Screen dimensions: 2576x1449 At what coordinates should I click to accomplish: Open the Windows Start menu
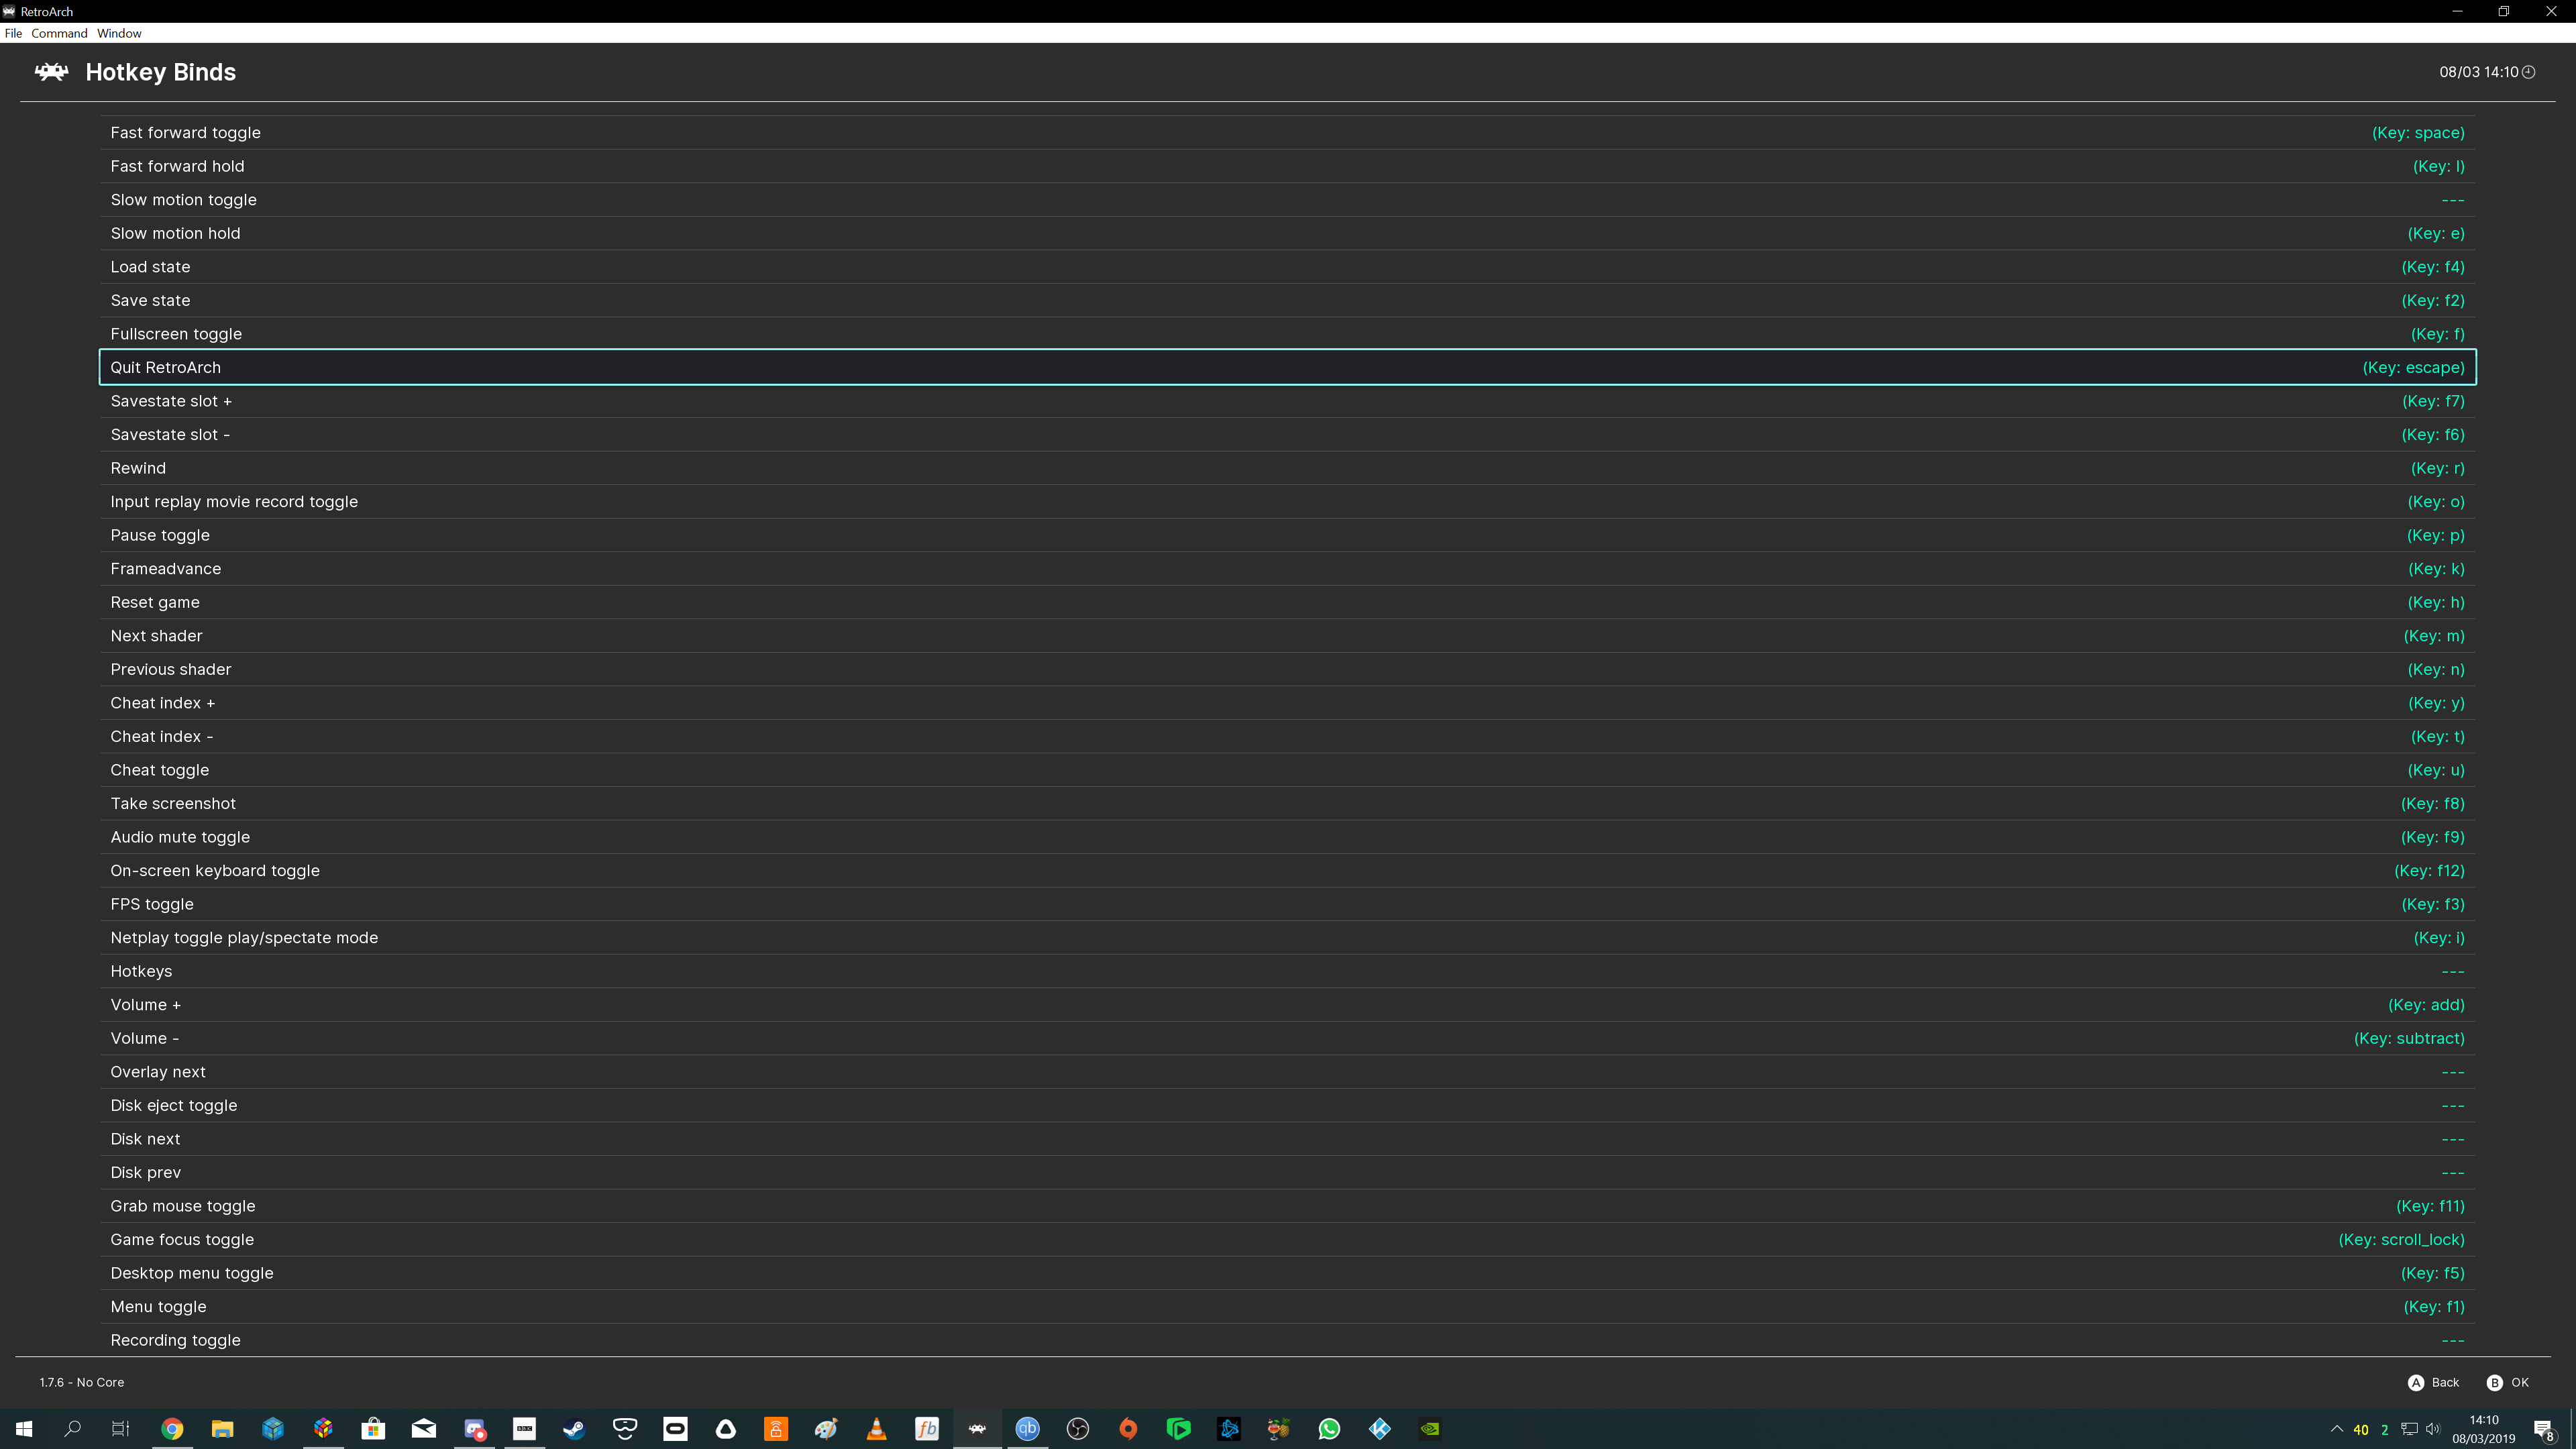(24, 1429)
